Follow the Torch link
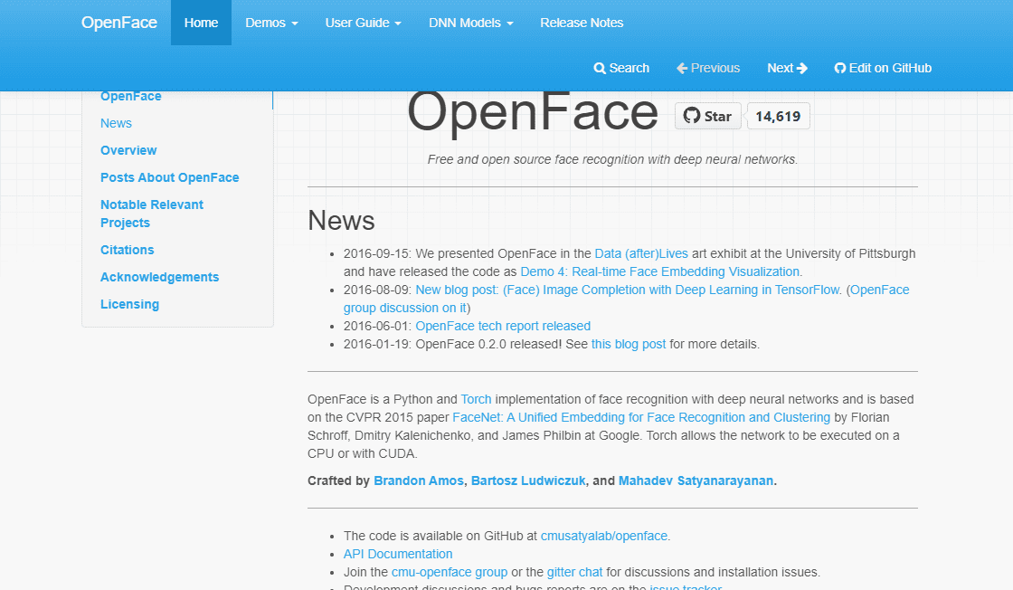This screenshot has height=590, width=1013. tap(476, 399)
